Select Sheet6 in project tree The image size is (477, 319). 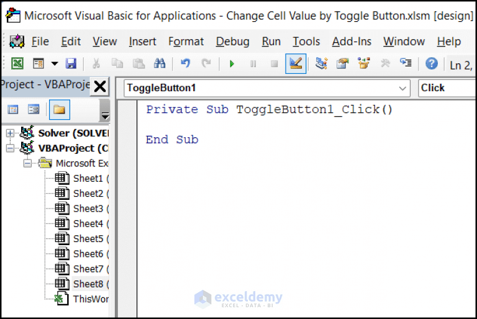pos(91,254)
